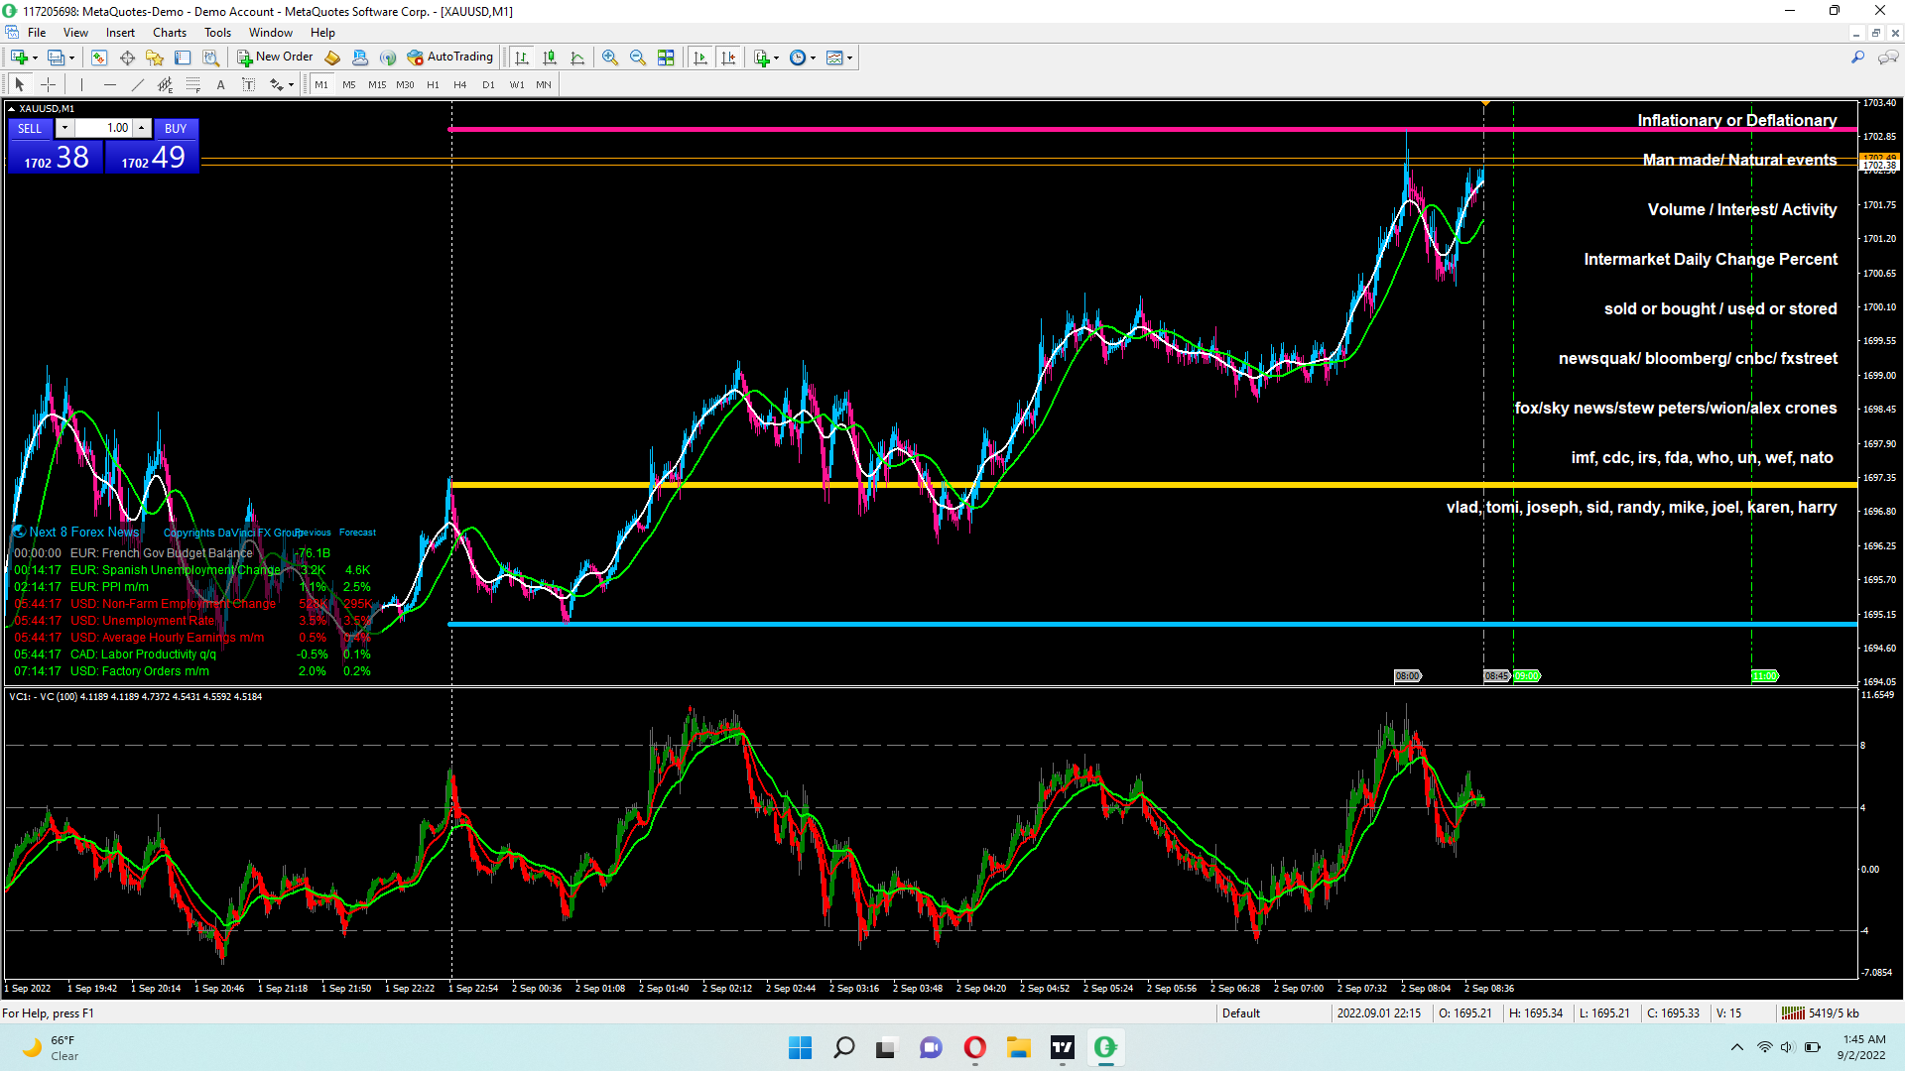Select the trendline drawing tool
1905x1071 pixels.
click(138, 85)
